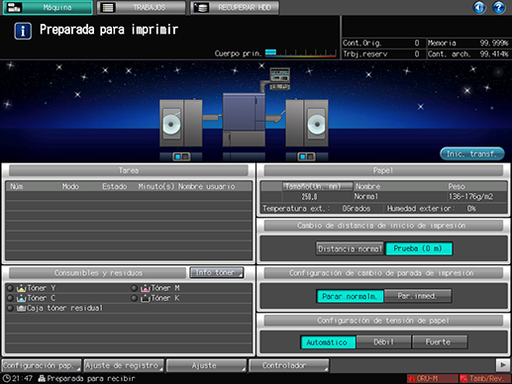Image resolution: width=512 pixels, height=384 pixels.
Task: Click the Tamb/Rev. red status indicator
Action: pos(485,378)
